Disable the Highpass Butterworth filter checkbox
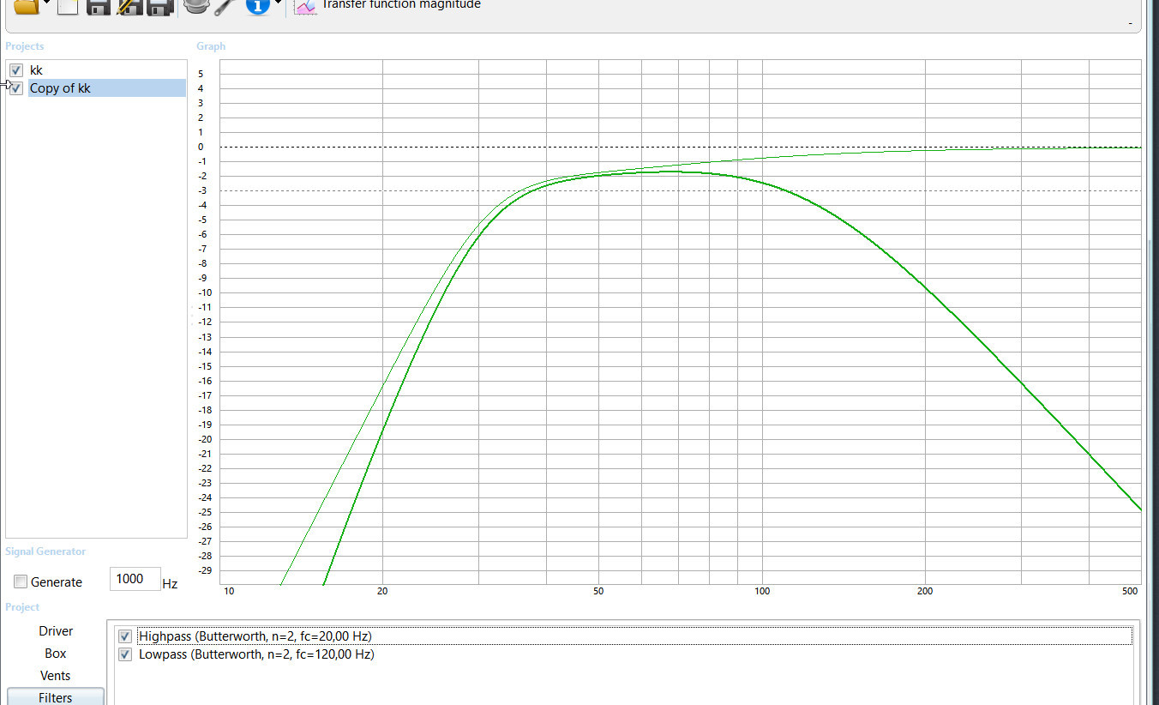Image resolution: width=1159 pixels, height=705 pixels. point(125,636)
